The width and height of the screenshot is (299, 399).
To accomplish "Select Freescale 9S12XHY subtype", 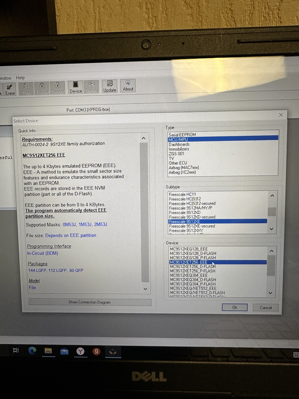I will point(218,231).
